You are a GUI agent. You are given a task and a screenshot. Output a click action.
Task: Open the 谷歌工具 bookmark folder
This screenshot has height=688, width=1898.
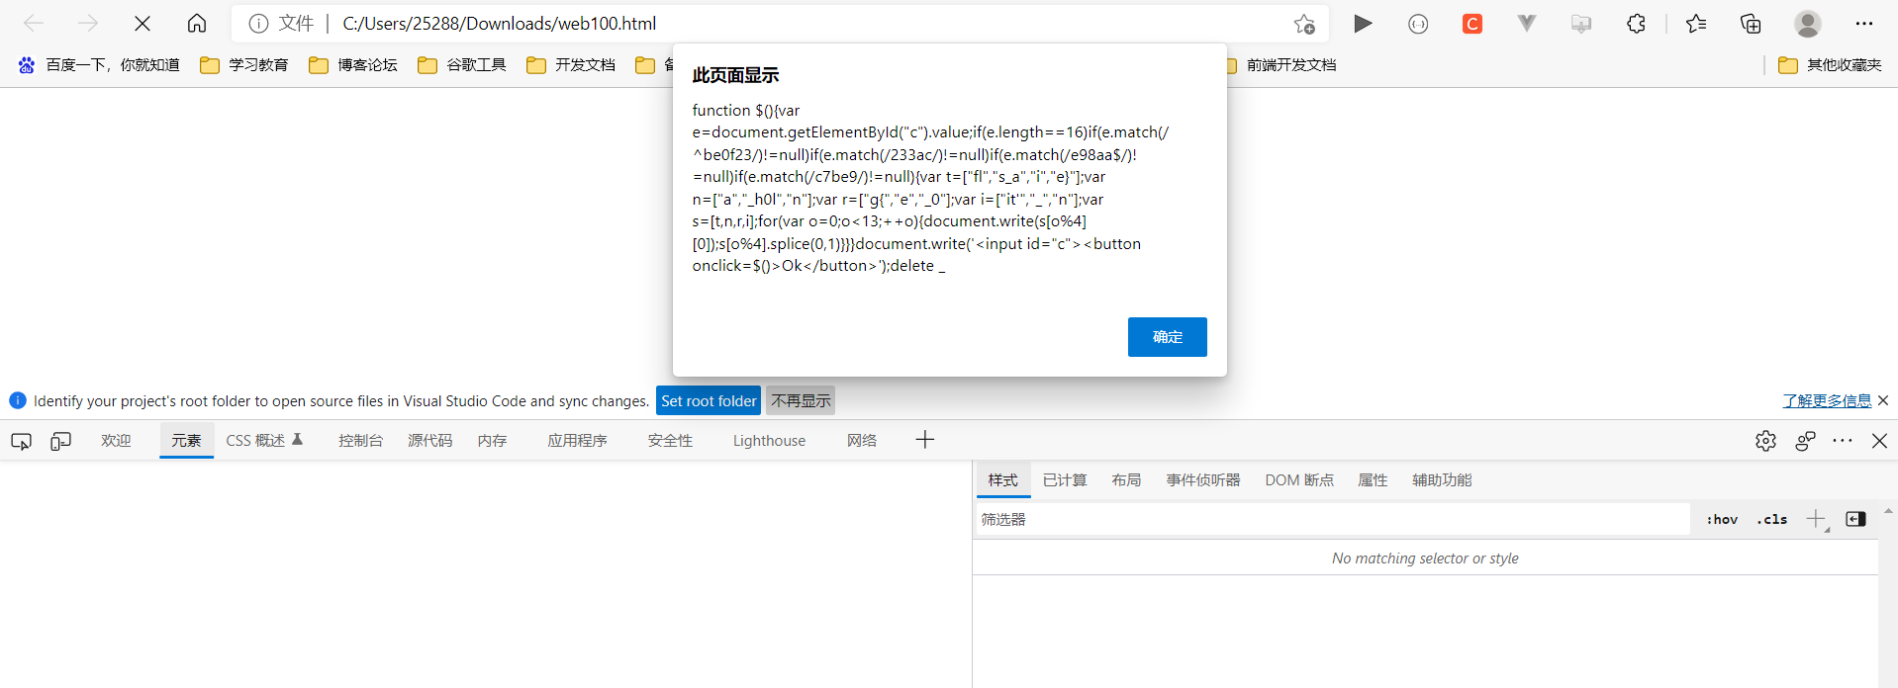tap(461, 65)
